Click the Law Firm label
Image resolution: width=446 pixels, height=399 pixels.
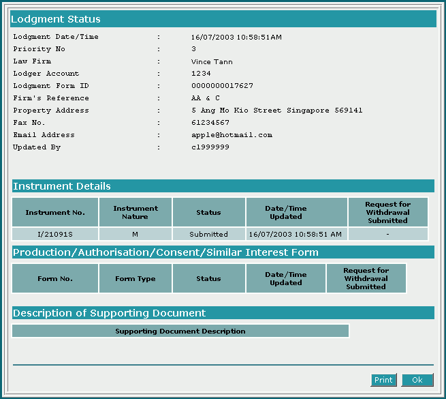[x=32, y=61]
